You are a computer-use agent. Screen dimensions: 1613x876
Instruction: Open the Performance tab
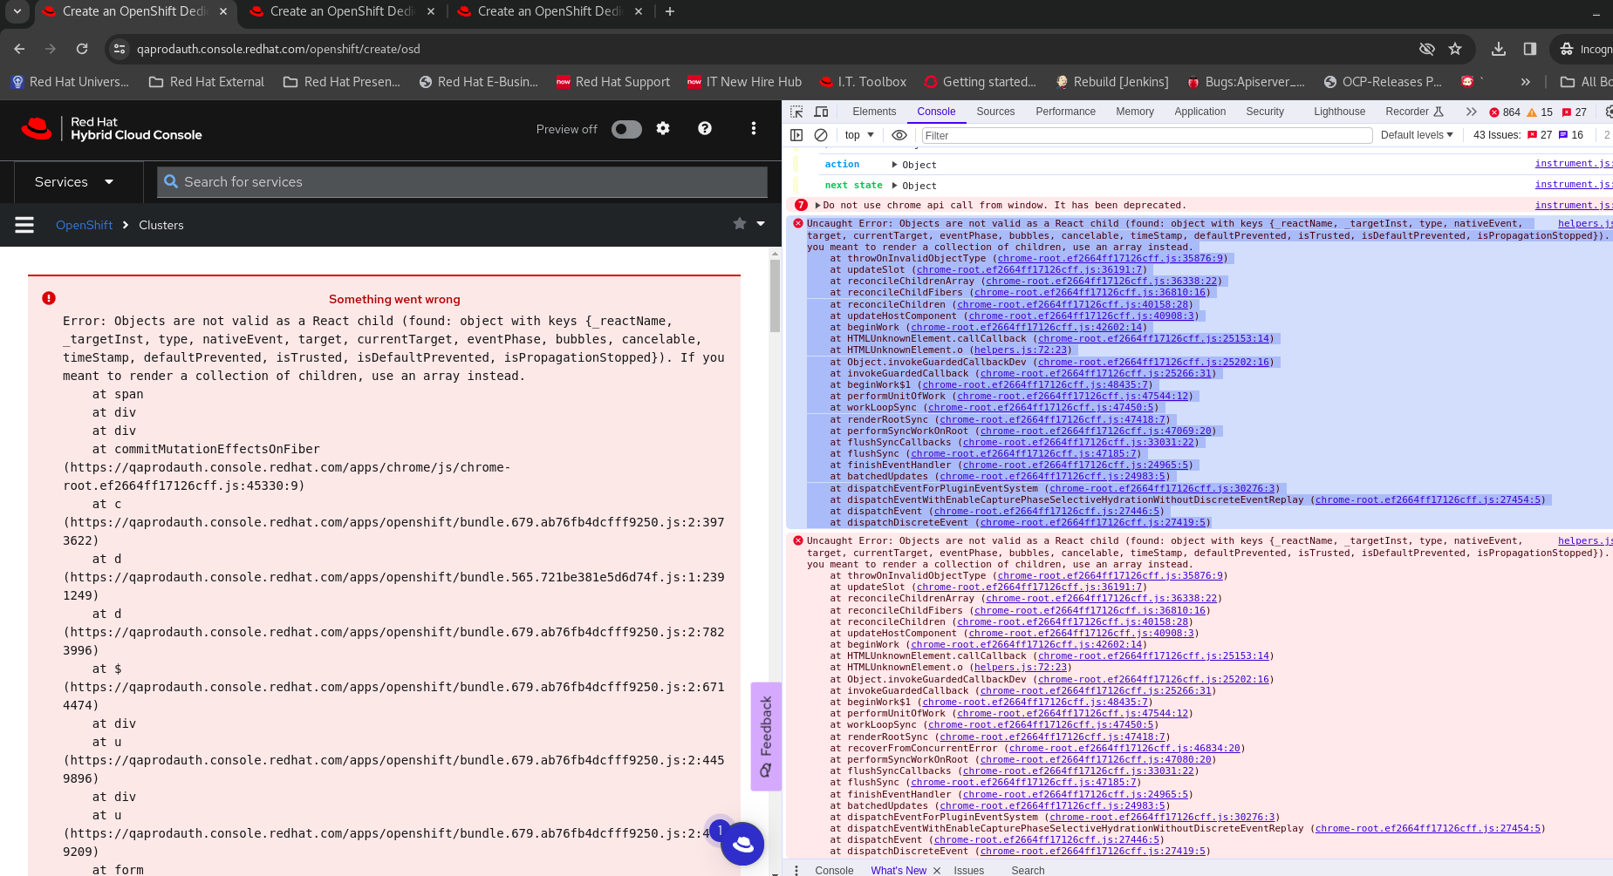1065,112
